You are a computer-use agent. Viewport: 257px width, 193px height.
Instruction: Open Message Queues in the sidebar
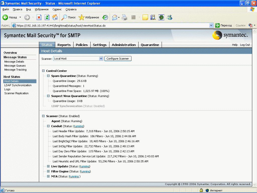15,66
